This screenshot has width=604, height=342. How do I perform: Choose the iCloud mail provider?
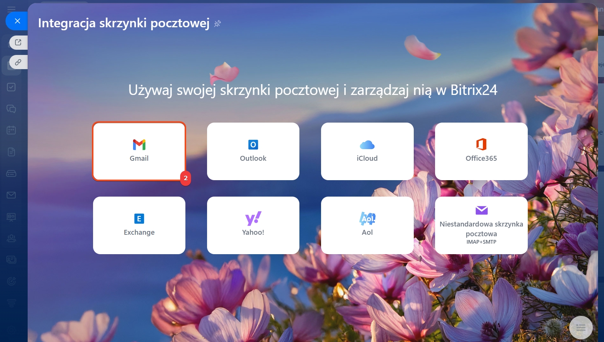(367, 151)
